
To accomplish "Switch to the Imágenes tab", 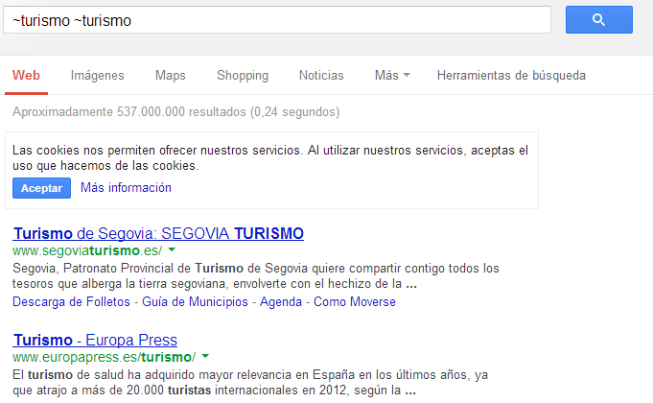I will point(98,76).
